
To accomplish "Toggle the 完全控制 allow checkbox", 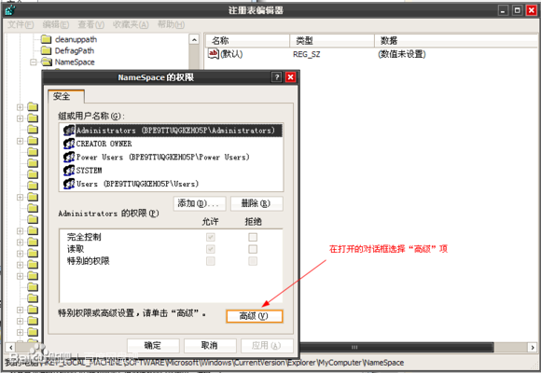I will 211,237.
